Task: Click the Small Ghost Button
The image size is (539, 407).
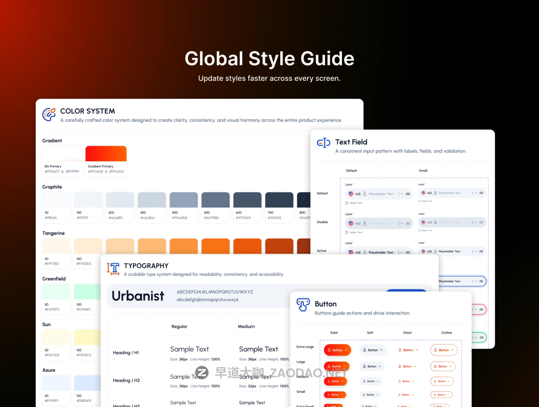Action: point(406,395)
